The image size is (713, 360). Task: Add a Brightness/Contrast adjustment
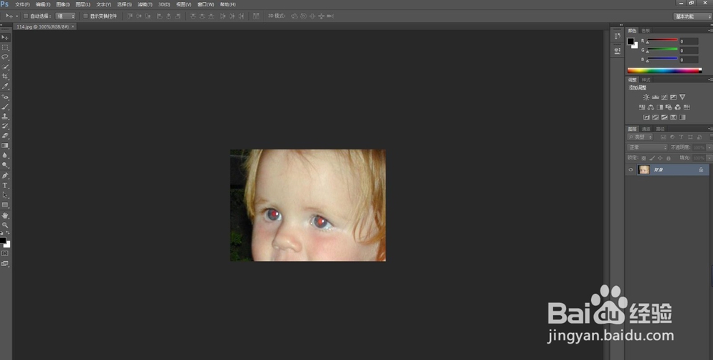click(646, 97)
